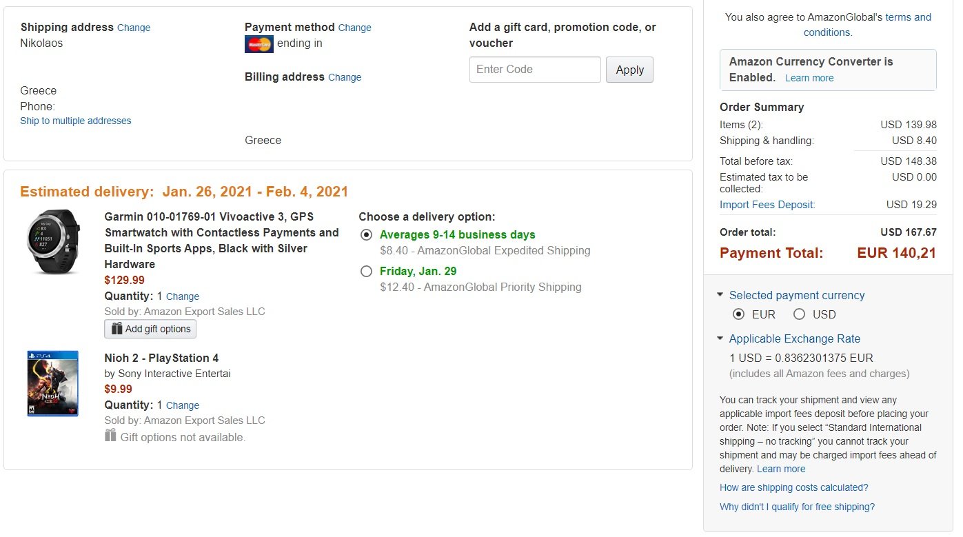963x537 pixels.
Task: Select AmazonGlobal Priority Shipping for Friday, Jan. 29
Action: [x=367, y=272]
